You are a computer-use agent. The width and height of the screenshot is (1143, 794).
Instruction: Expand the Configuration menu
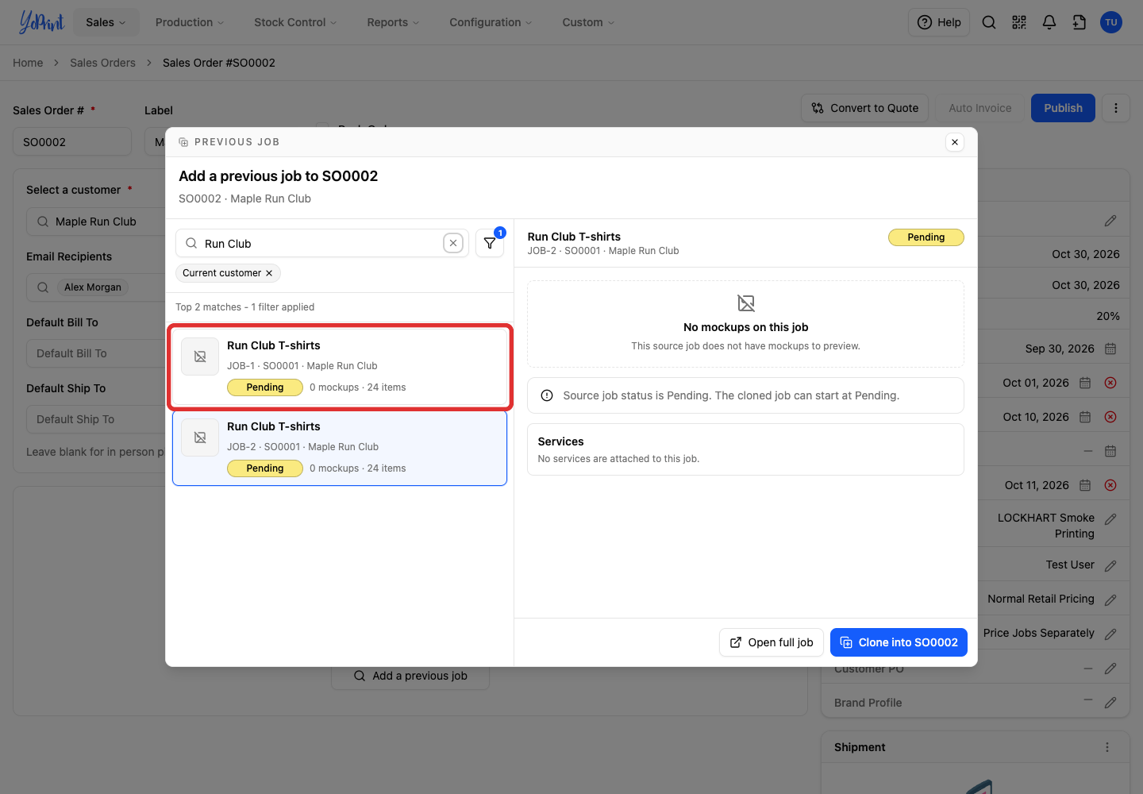(x=491, y=22)
